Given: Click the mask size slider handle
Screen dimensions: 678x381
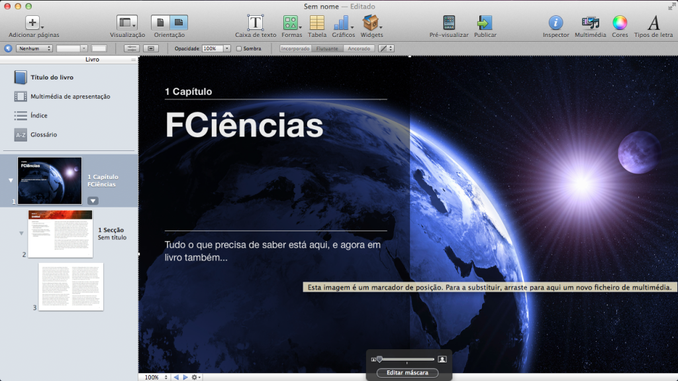Looking at the screenshot, I should [x=379, y=359].
